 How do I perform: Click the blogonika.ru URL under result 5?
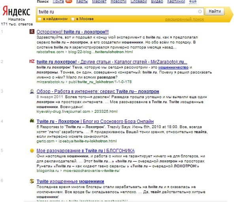[48, 171]
